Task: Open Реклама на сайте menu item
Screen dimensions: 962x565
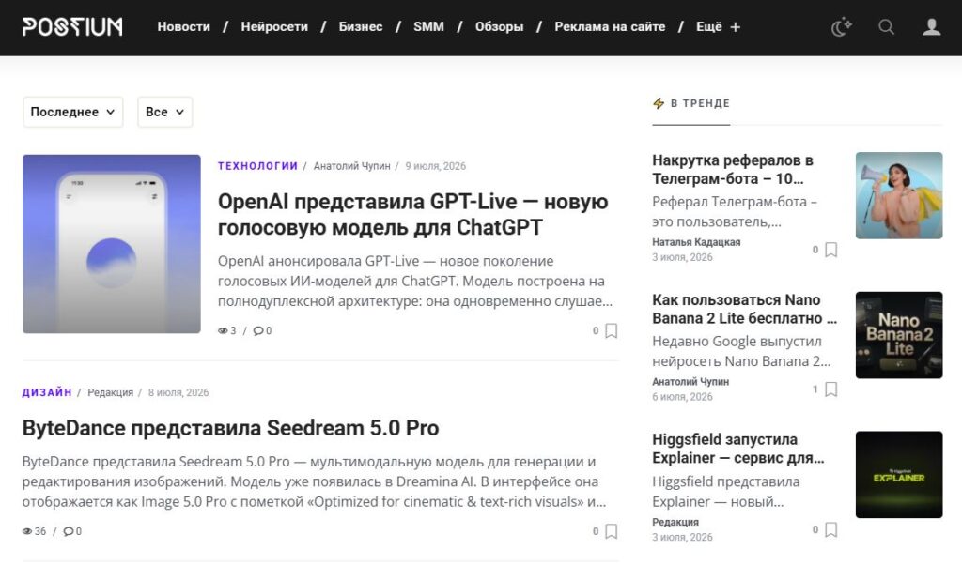Action: 610,27
